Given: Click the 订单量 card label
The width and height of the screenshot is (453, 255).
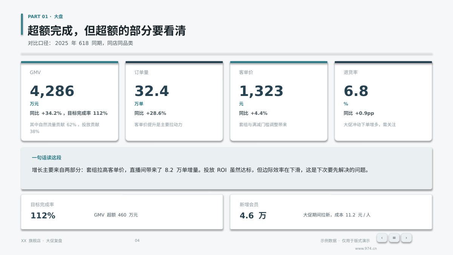Looking at the screenshot, I should 142,72.
